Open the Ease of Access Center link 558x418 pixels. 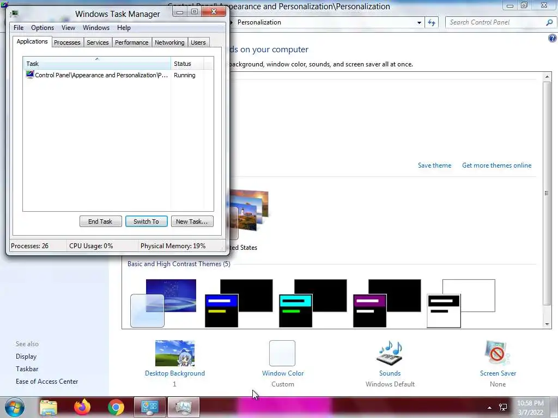pos(47,382)
